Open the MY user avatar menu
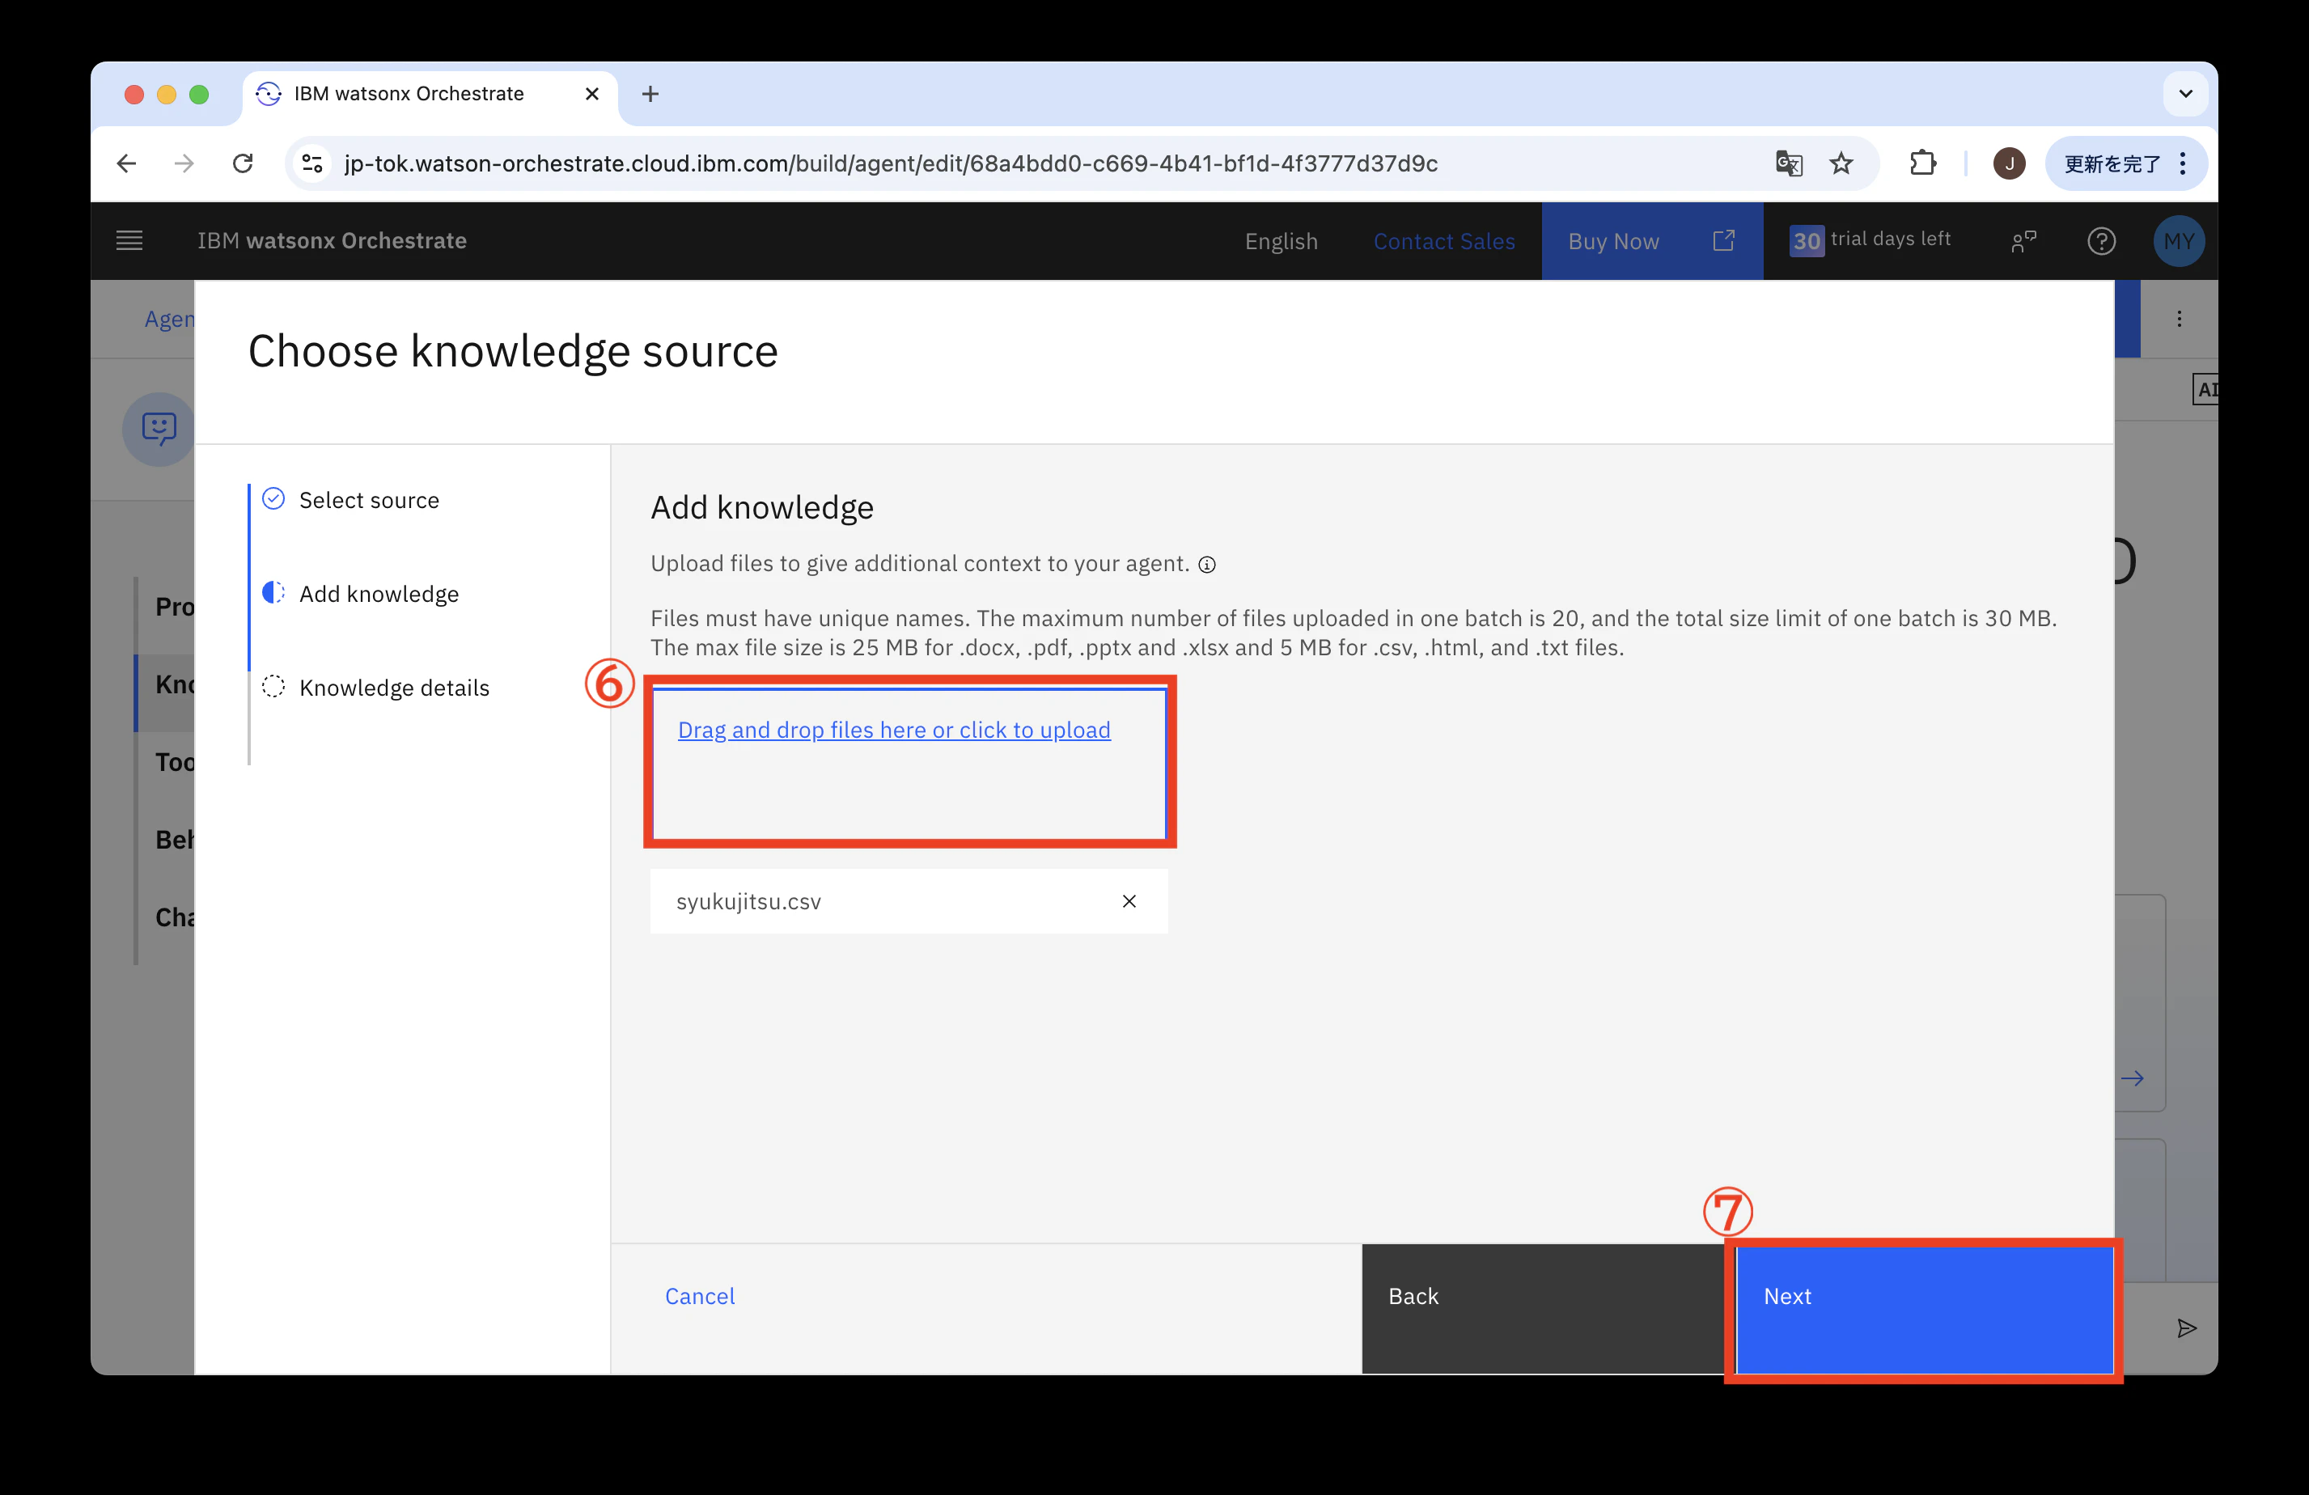This screenshot has height=1495, width=2309. pyautogui.click(x=2179, y=240)
